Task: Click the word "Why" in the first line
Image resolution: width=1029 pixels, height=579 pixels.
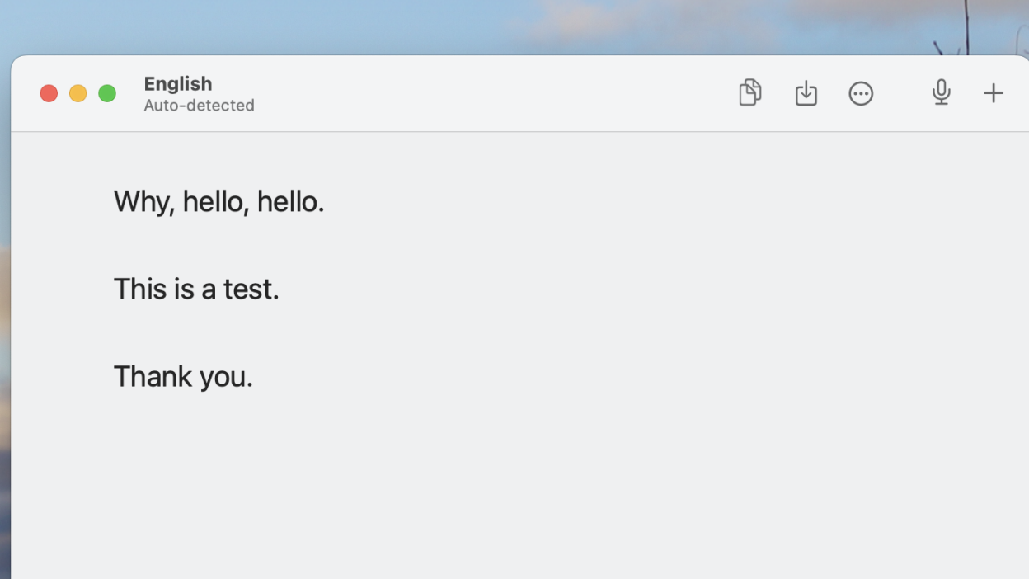Action: (141, 202)
